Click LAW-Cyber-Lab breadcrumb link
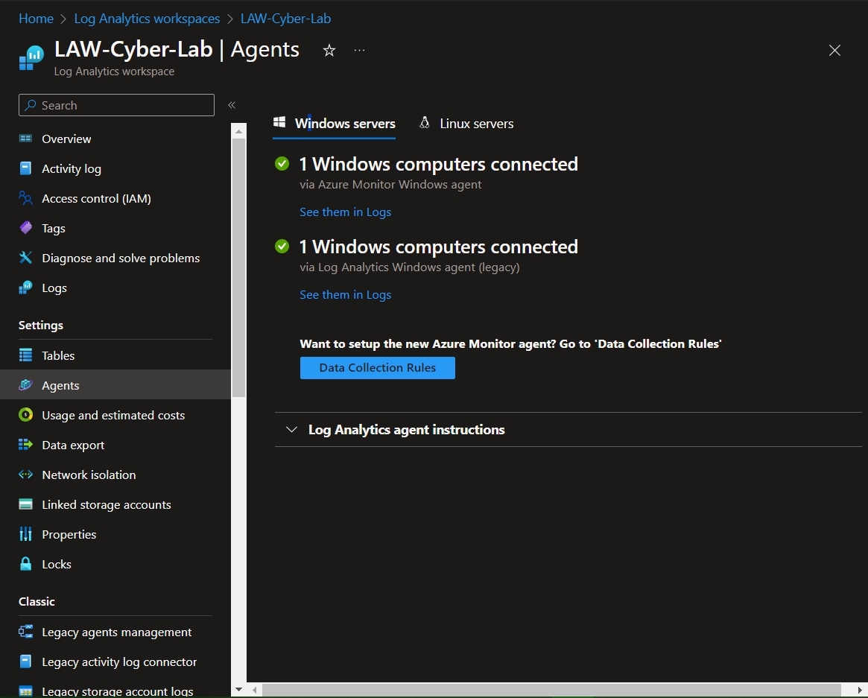868x698 pixels. click(x=285, y=19)
